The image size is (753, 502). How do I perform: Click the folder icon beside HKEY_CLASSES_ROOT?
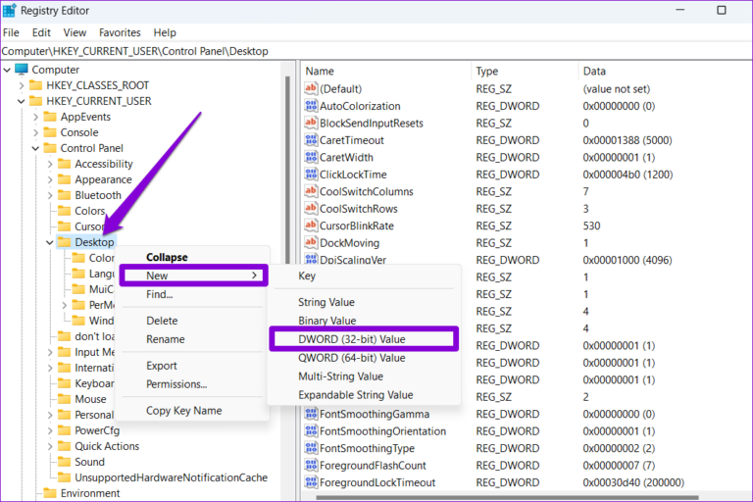pyautogui.click(x=36, y=85)
